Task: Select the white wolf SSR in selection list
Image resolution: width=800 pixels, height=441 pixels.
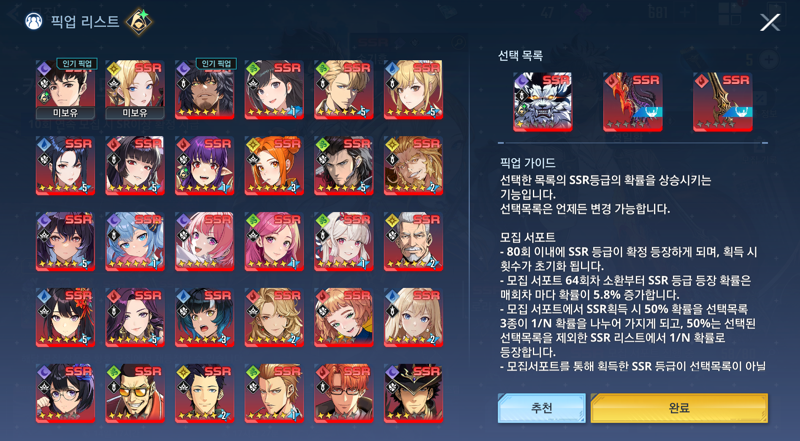Action: pos(543,102)
